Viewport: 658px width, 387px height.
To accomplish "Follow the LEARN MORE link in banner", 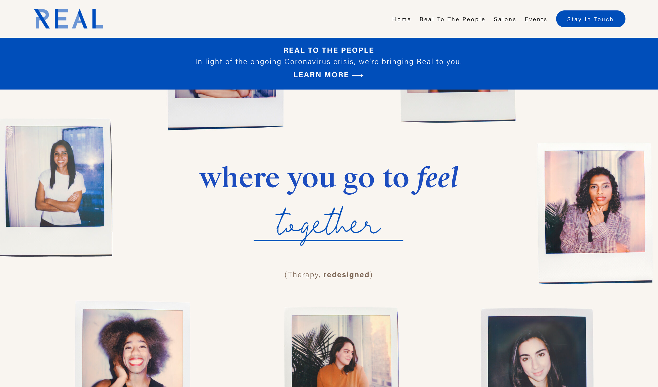I will [328, 75].
